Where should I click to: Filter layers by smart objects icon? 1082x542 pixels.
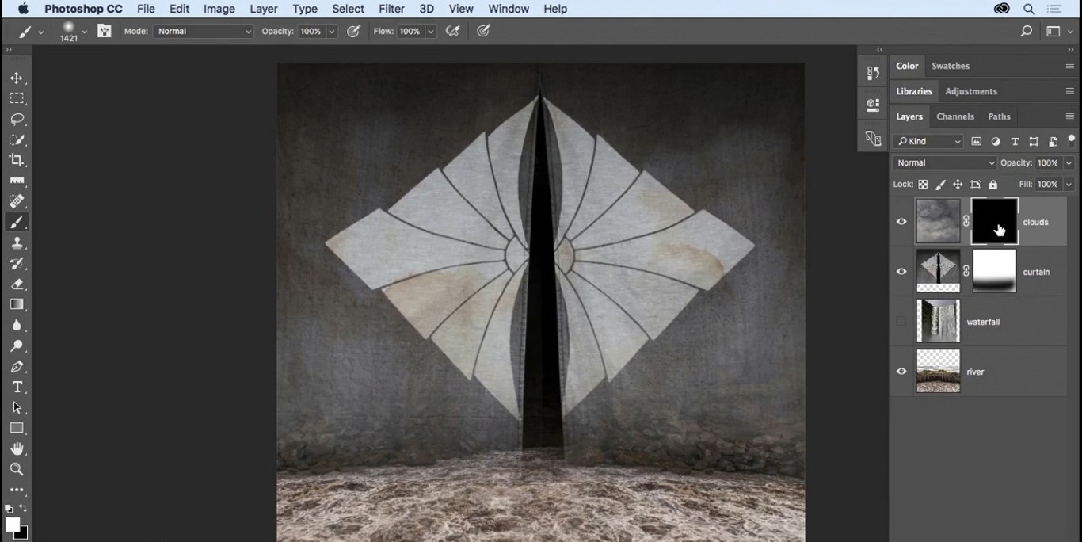[1053, 142]
